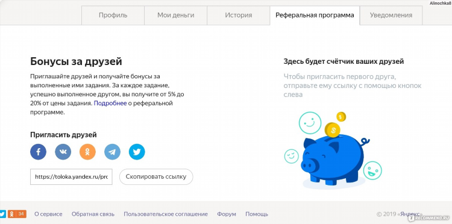Open the Подробнее referral program link

[110, 103]
